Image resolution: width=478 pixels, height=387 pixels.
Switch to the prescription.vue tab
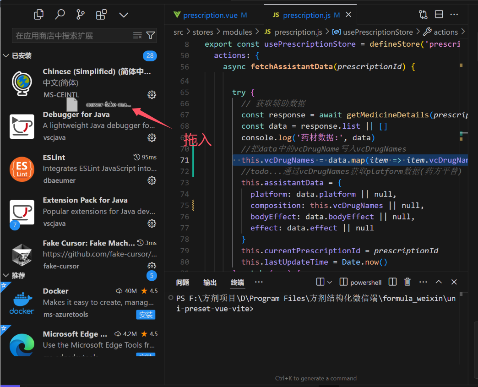point(210,15)
